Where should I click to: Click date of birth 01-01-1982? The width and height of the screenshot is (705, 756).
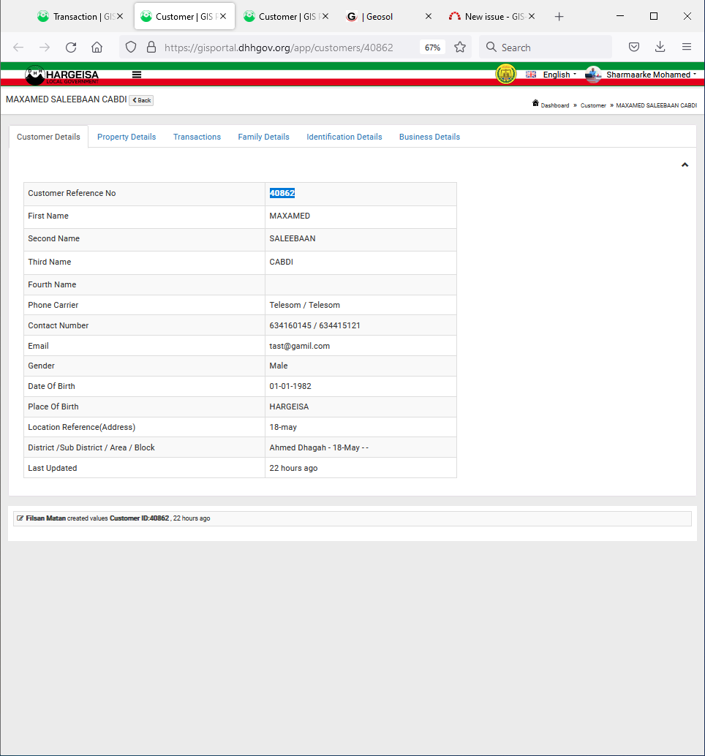(x=290, y=386)
